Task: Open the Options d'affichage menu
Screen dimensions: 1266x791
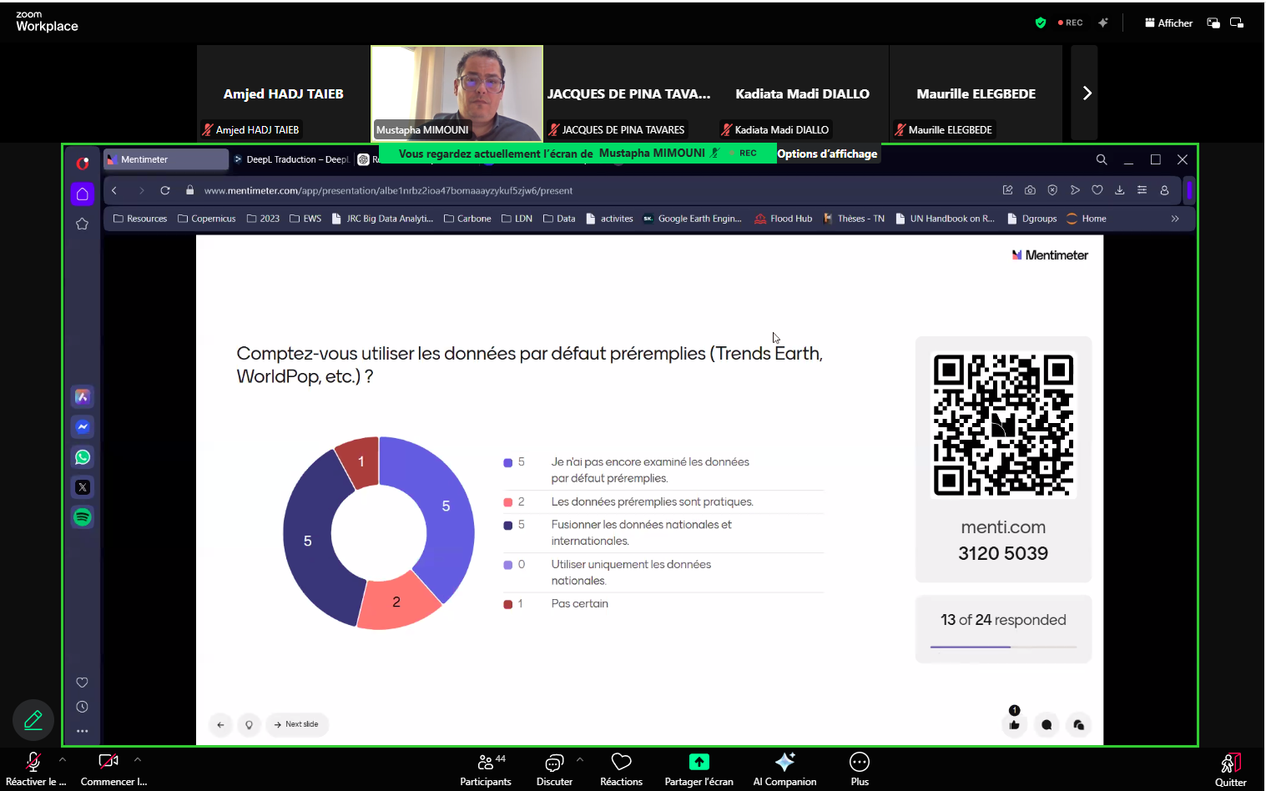Action: click(827, 154)
